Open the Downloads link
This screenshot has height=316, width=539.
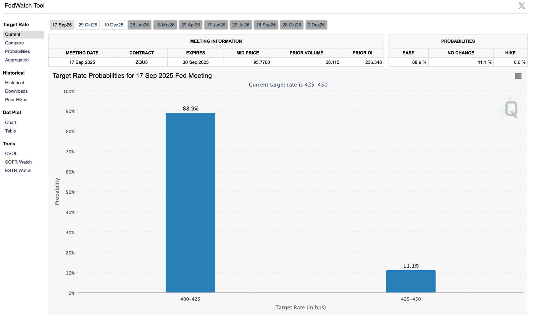point(16,91)
